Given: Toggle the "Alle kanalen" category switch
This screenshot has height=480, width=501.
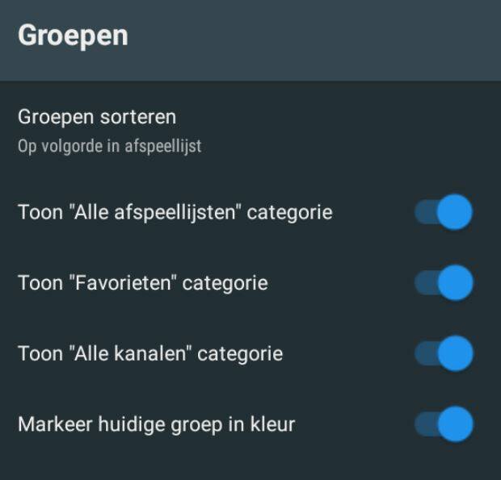Looking at the screenshot, I should 444,353.
